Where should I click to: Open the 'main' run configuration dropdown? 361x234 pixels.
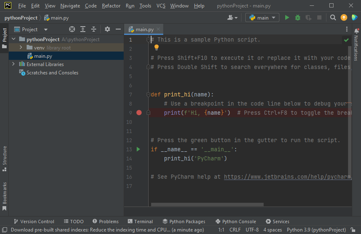click(262, 17)
